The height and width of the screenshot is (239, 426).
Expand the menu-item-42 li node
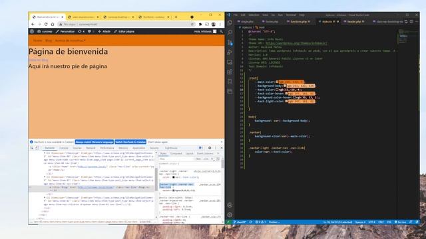45,177
